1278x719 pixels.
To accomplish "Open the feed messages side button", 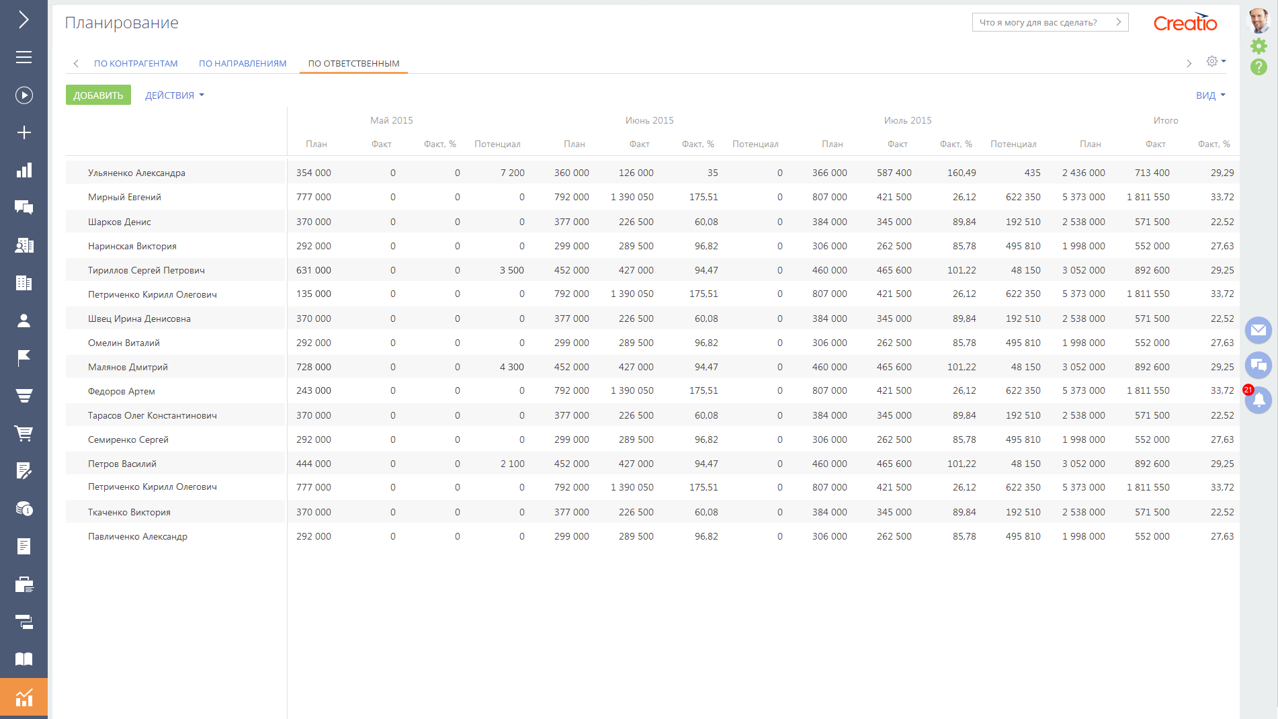I will pos(1259,366).
